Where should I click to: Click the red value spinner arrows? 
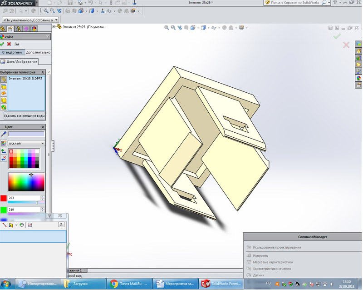42,198
